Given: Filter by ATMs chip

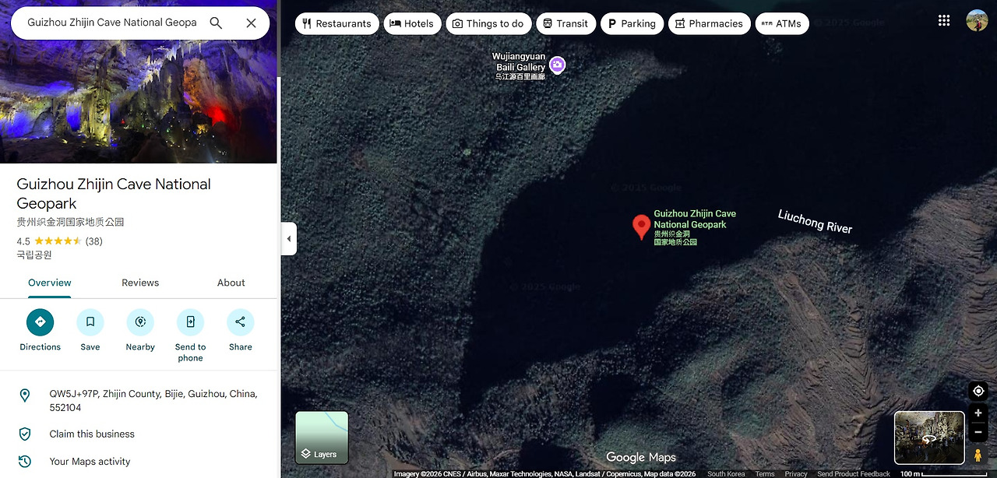Looking at the screenshot, I should [x=782, y=23].
